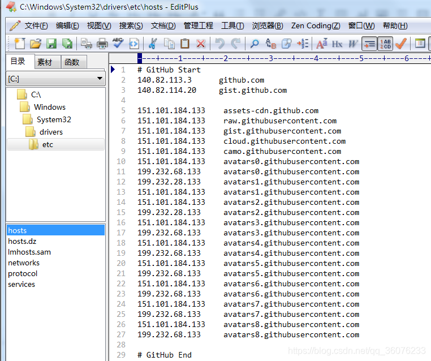Click the Open file folder icon
This screenshot has height=361, width=431.
pyautogui.click(x=36, y=44)
